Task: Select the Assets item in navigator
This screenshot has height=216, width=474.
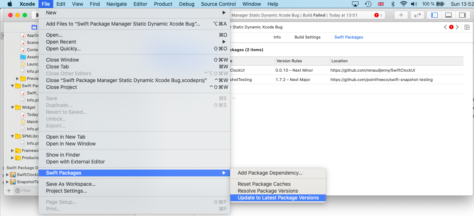Action: (29, 57)
